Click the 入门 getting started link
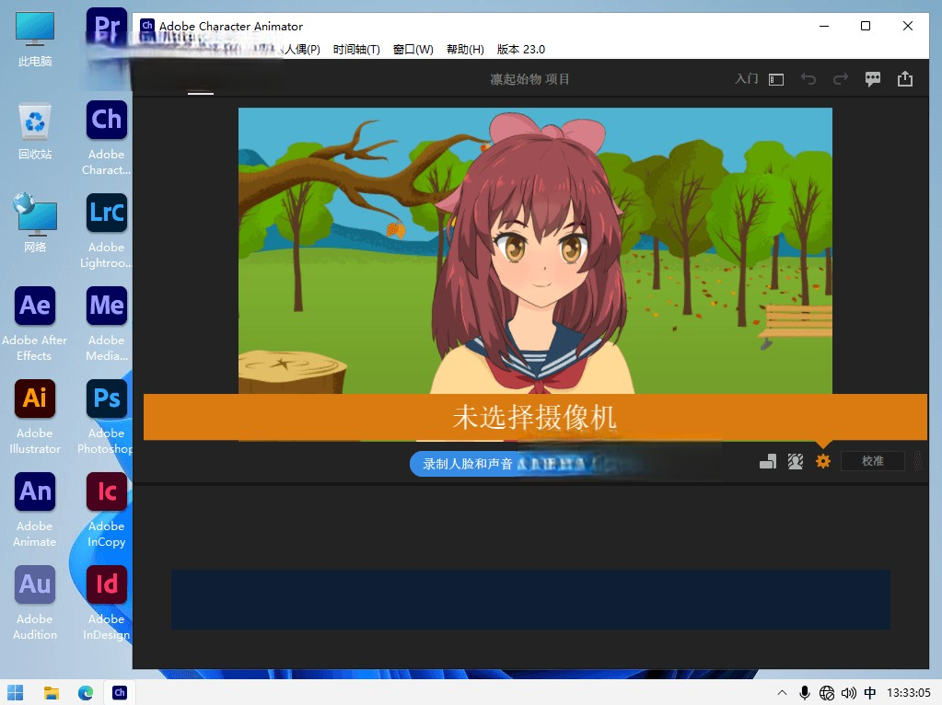Image resolution: width=942 pixels, height=705 pixels. tap(746, 79)
